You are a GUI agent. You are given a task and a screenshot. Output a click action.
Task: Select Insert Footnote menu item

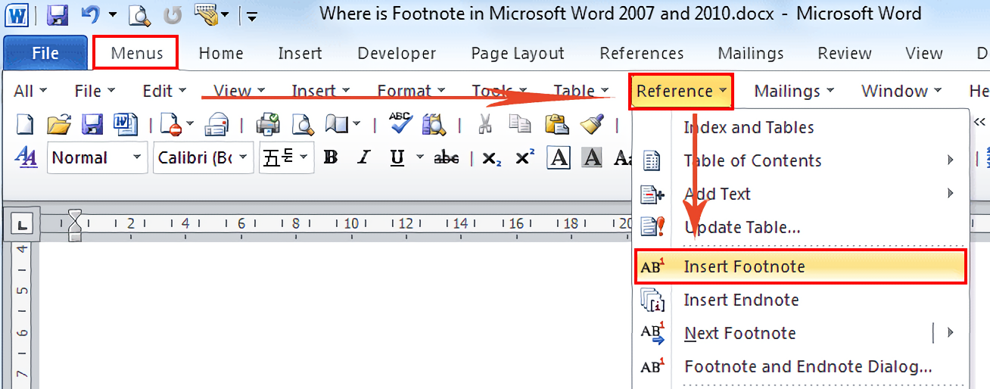(801, 266)
